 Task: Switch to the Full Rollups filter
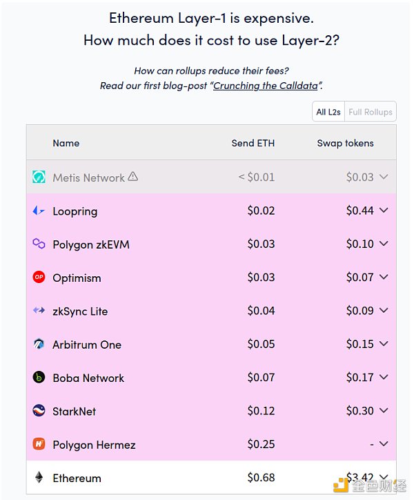(x=371, y=112)
